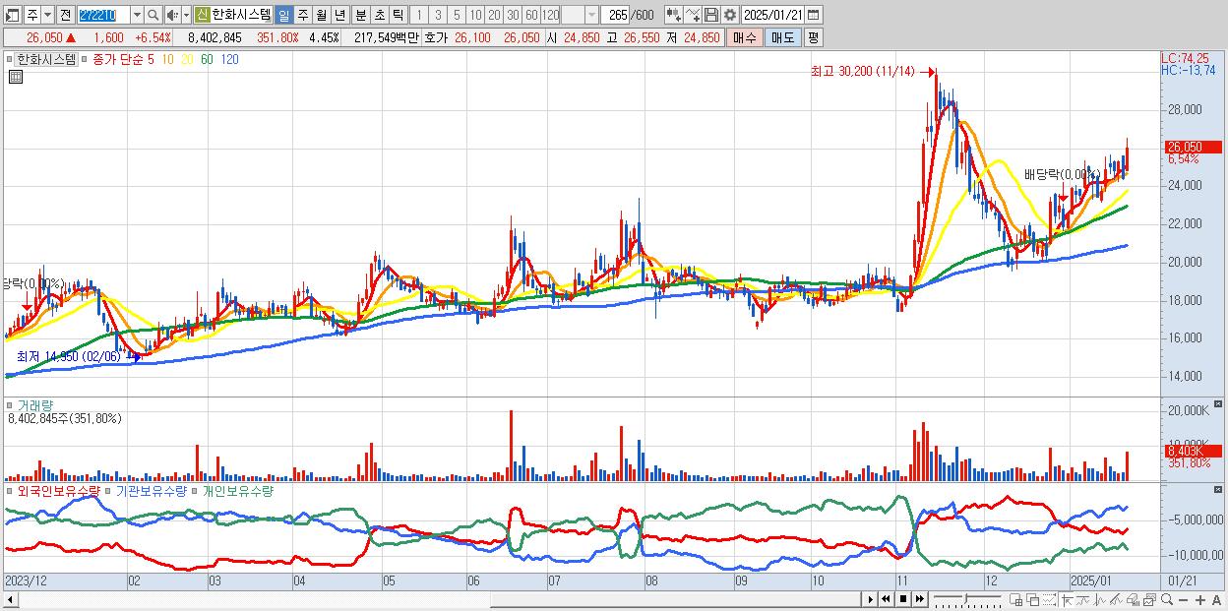Click the 평 button next to 매도

[813, 37]
